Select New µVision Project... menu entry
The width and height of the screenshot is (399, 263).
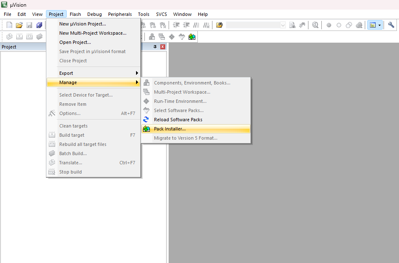[x=83, y=24]
